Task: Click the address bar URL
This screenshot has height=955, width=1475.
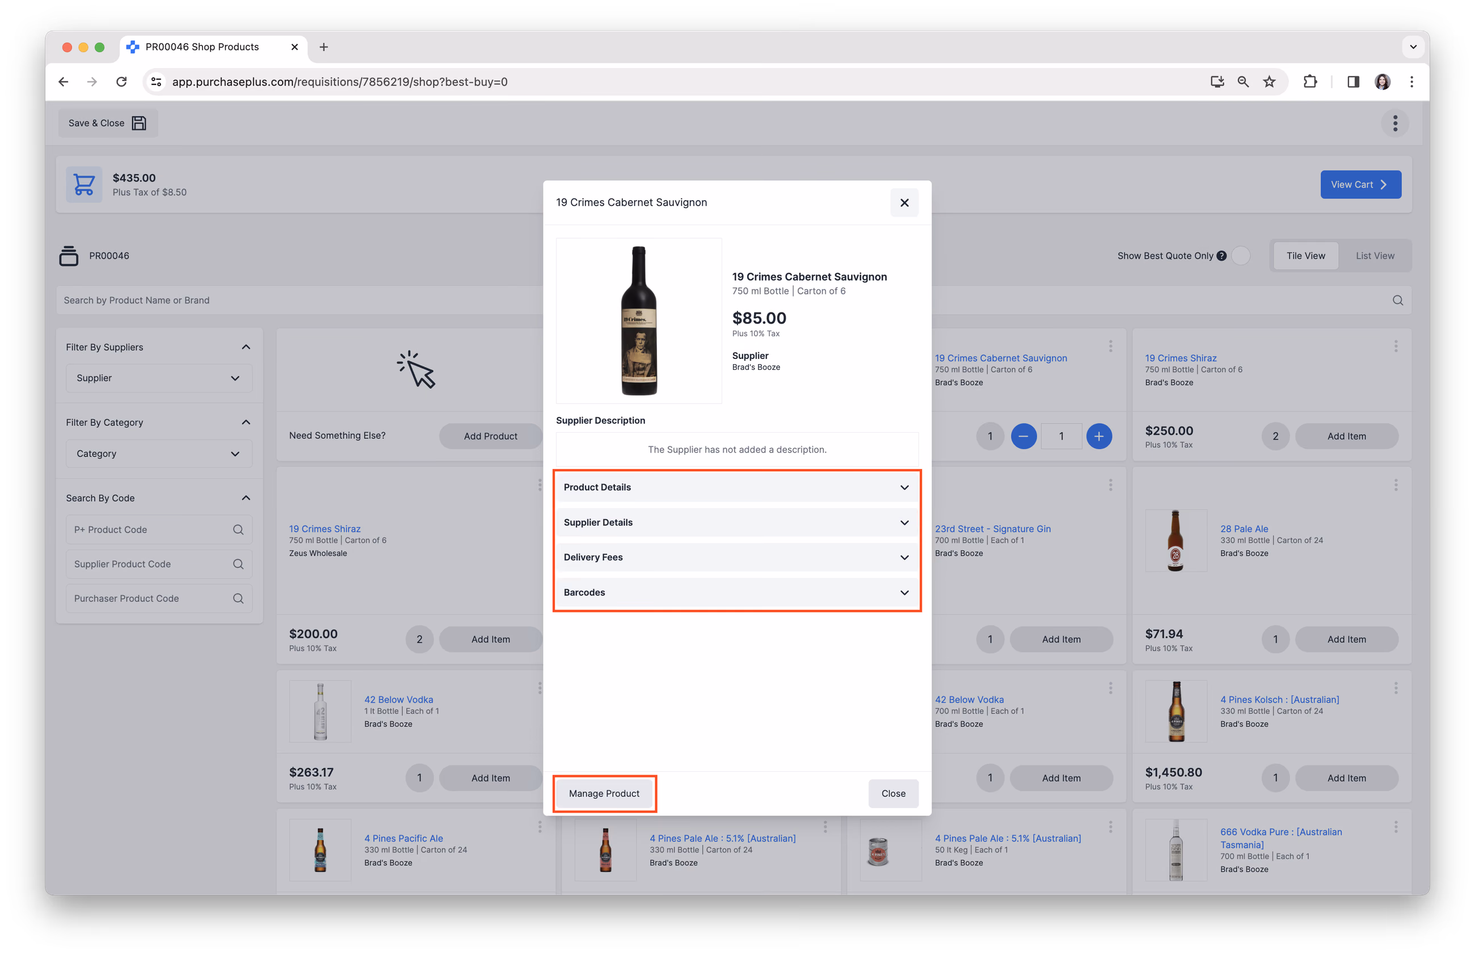Action: (x=340, y=82)
